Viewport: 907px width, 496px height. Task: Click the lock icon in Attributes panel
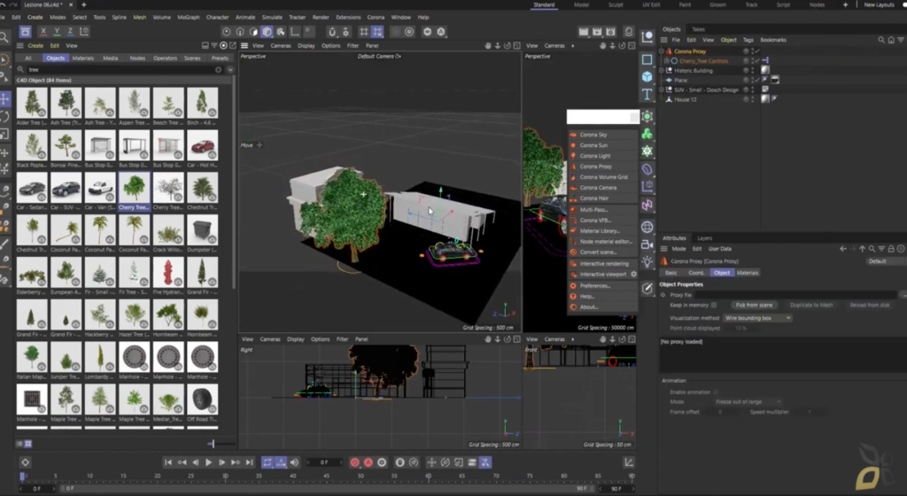tap(891, 249)
